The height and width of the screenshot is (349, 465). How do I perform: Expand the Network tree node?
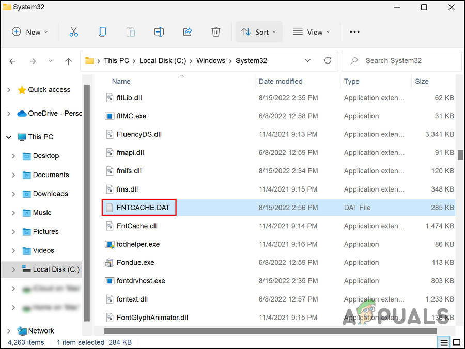9,331
